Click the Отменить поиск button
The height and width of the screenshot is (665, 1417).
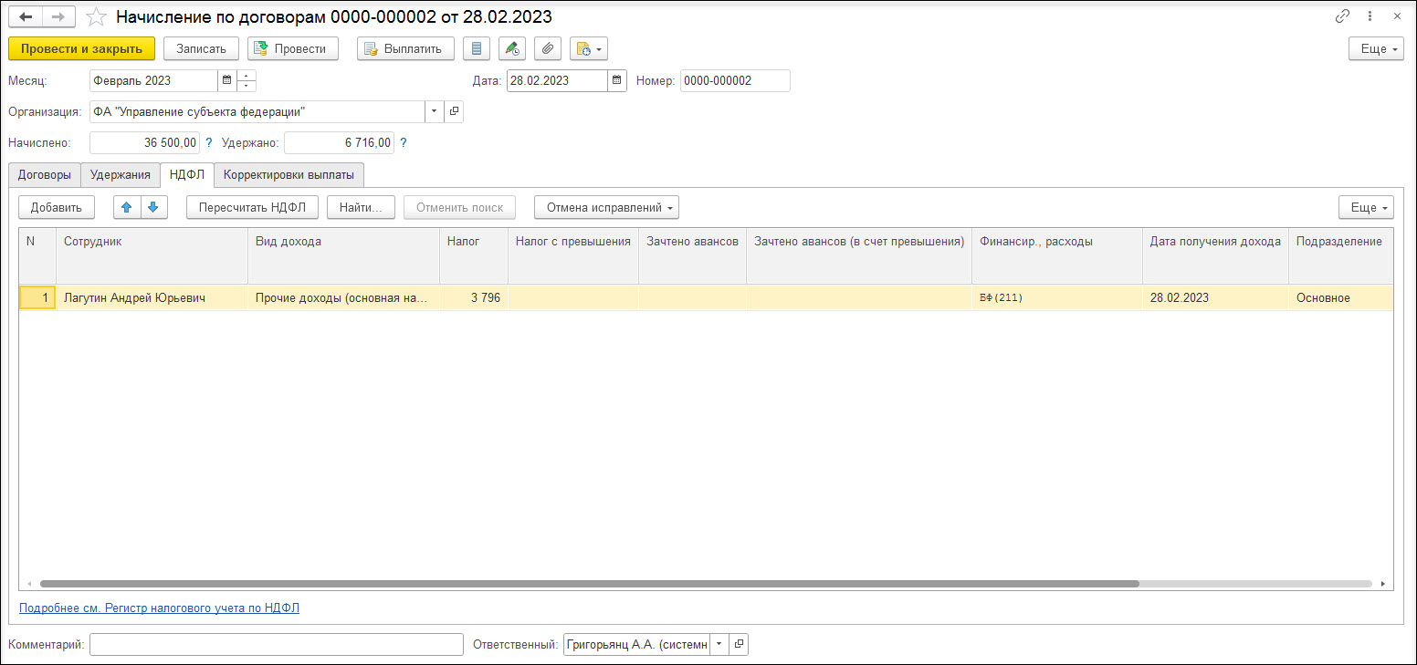pyautogui.click(x=459, y=207)
